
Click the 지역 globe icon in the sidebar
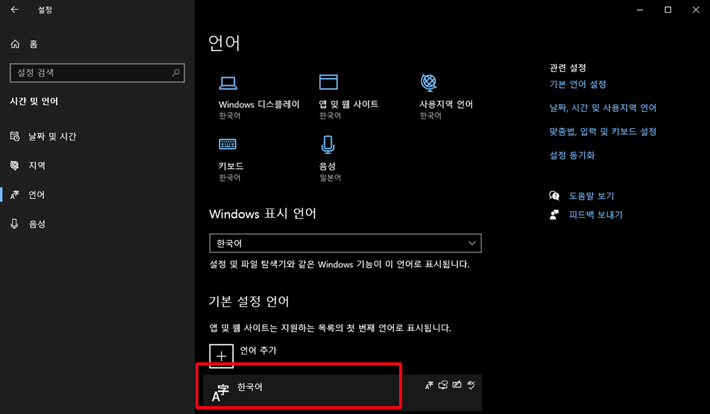[14, 165]
